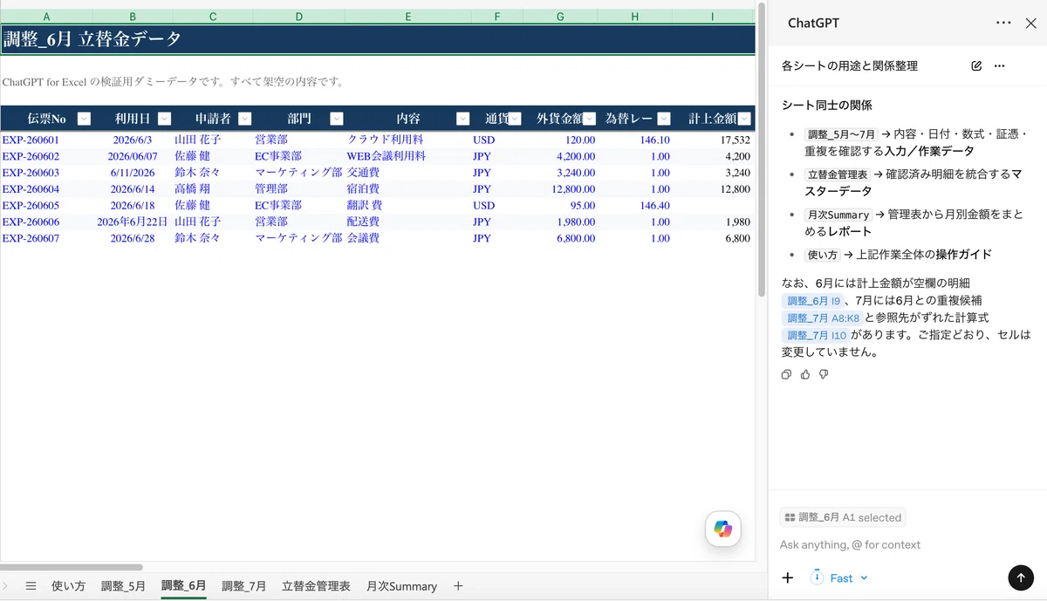
Task: Give thumbs down to the response
Action: 824,374
